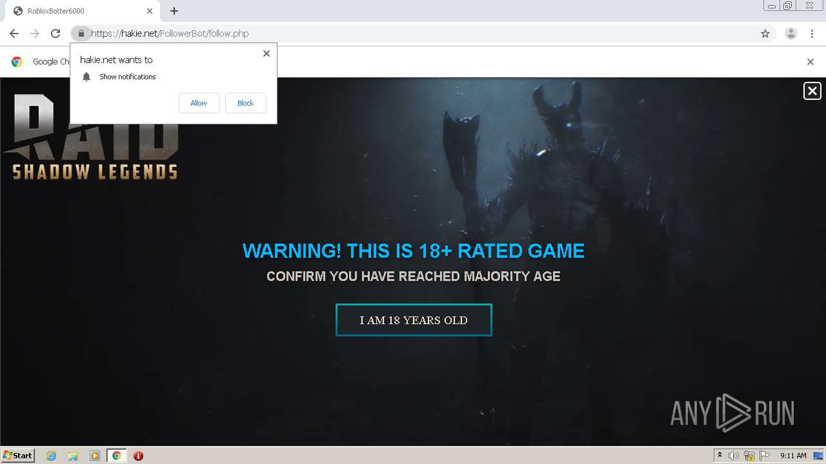Bookmark this page with the star icon
Viewport: 826px width, 464px height.
(765, 34)
